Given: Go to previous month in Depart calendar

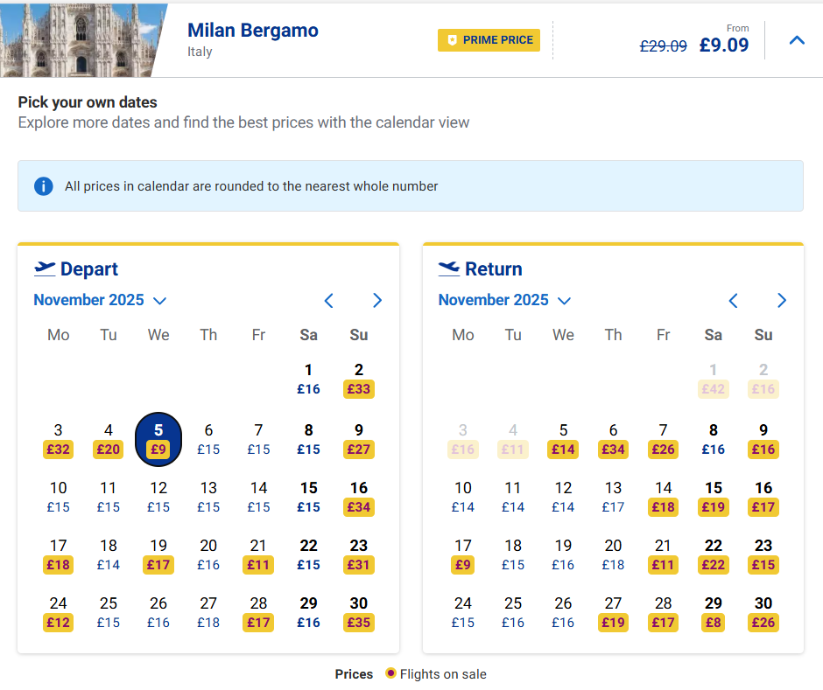Looking at the screenshot, I should pos(329,301).
